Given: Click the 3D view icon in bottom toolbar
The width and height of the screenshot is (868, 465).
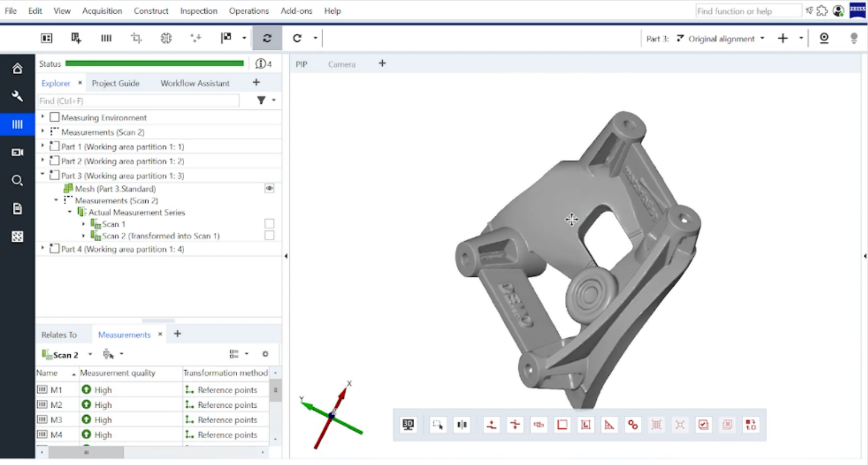Looking at the screenshot, I should [x=408, y=424].
